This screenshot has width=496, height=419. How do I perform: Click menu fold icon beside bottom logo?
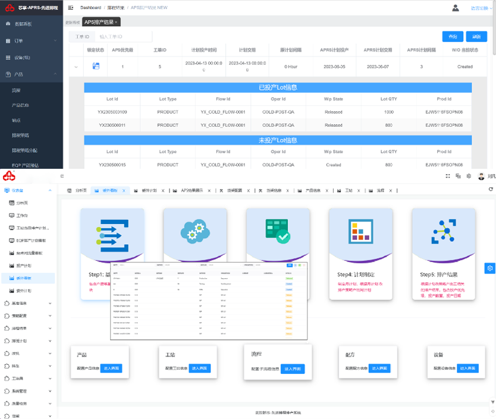coord(62,176)
